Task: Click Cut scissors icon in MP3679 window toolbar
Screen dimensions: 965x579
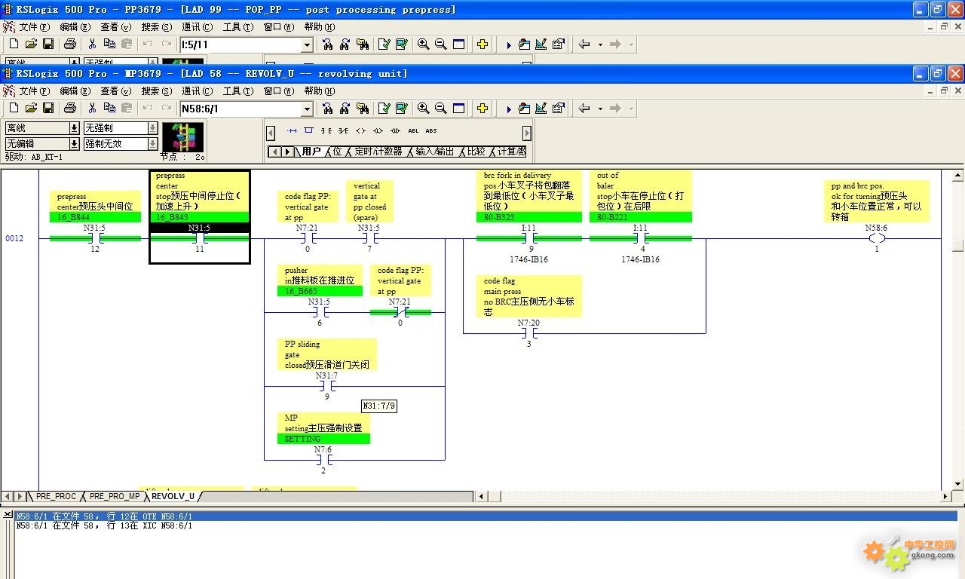Action: click(92, 108)
